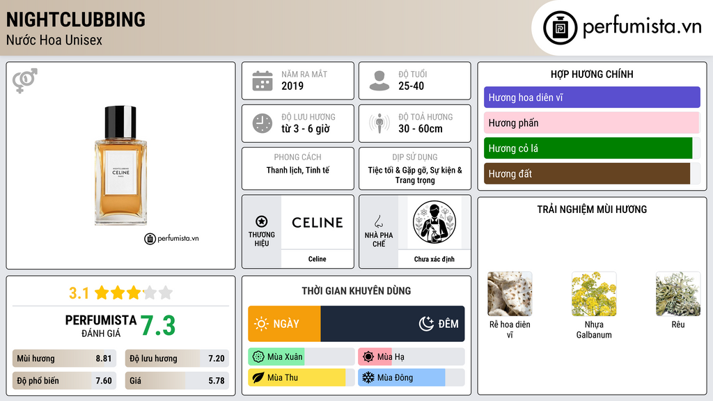This screenshot has height=401, width=713.
Task: Click the Hương đất accord bar
Action: tap(592, 173)
